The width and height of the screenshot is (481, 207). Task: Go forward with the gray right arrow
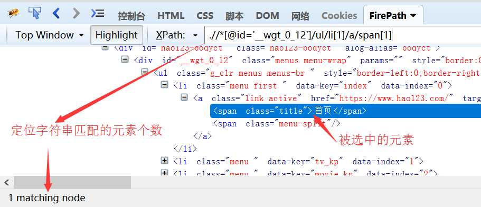pos(76,13)
